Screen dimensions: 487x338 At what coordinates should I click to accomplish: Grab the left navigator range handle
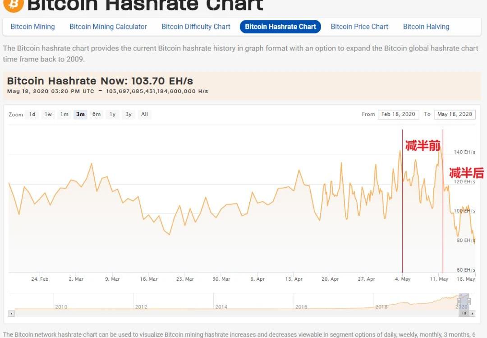click(459, 301)
